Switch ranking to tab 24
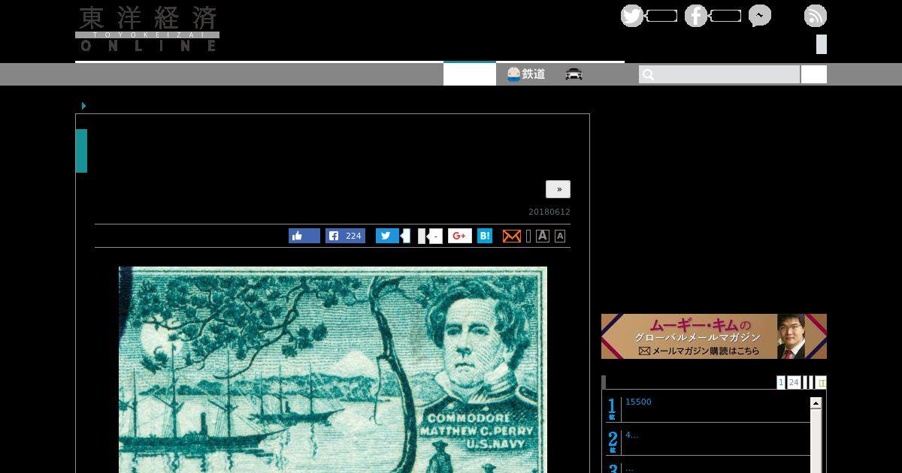The image size is (902, 473). [794, 382]
